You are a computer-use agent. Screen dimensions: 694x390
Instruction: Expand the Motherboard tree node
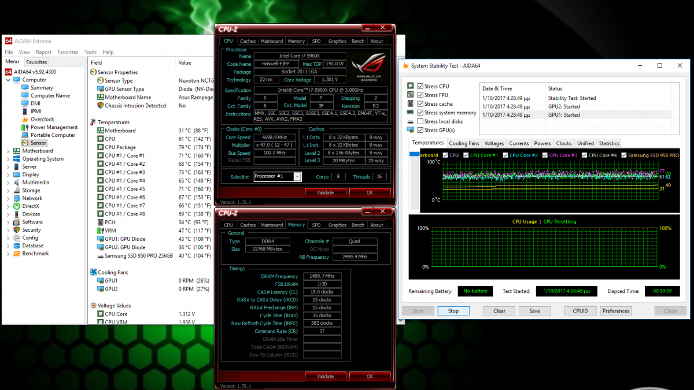coord(8,151)
